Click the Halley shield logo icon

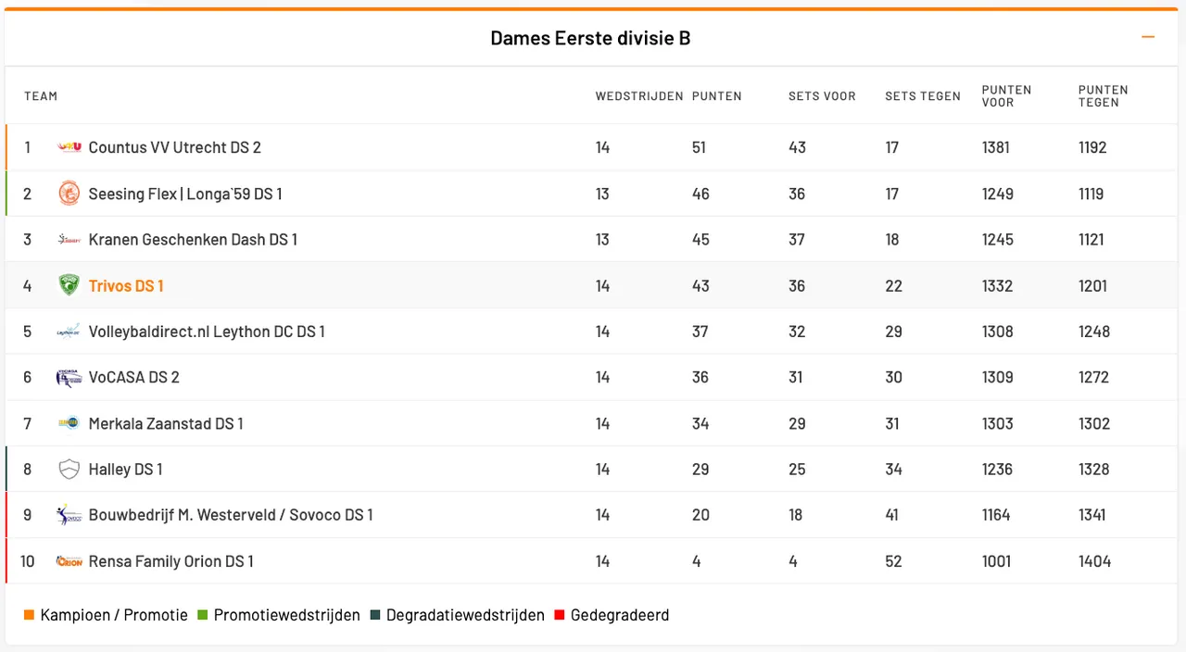tap(69, 470)
